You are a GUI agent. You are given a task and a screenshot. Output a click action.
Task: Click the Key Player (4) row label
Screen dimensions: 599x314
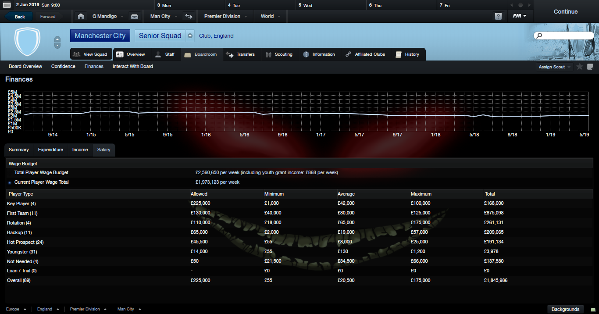21,203
